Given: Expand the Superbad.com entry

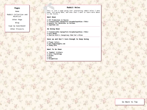Looking at the screenshot, I should point(53,25).
